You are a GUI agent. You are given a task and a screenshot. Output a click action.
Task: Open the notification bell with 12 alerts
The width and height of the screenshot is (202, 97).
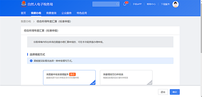click(125, 4)
